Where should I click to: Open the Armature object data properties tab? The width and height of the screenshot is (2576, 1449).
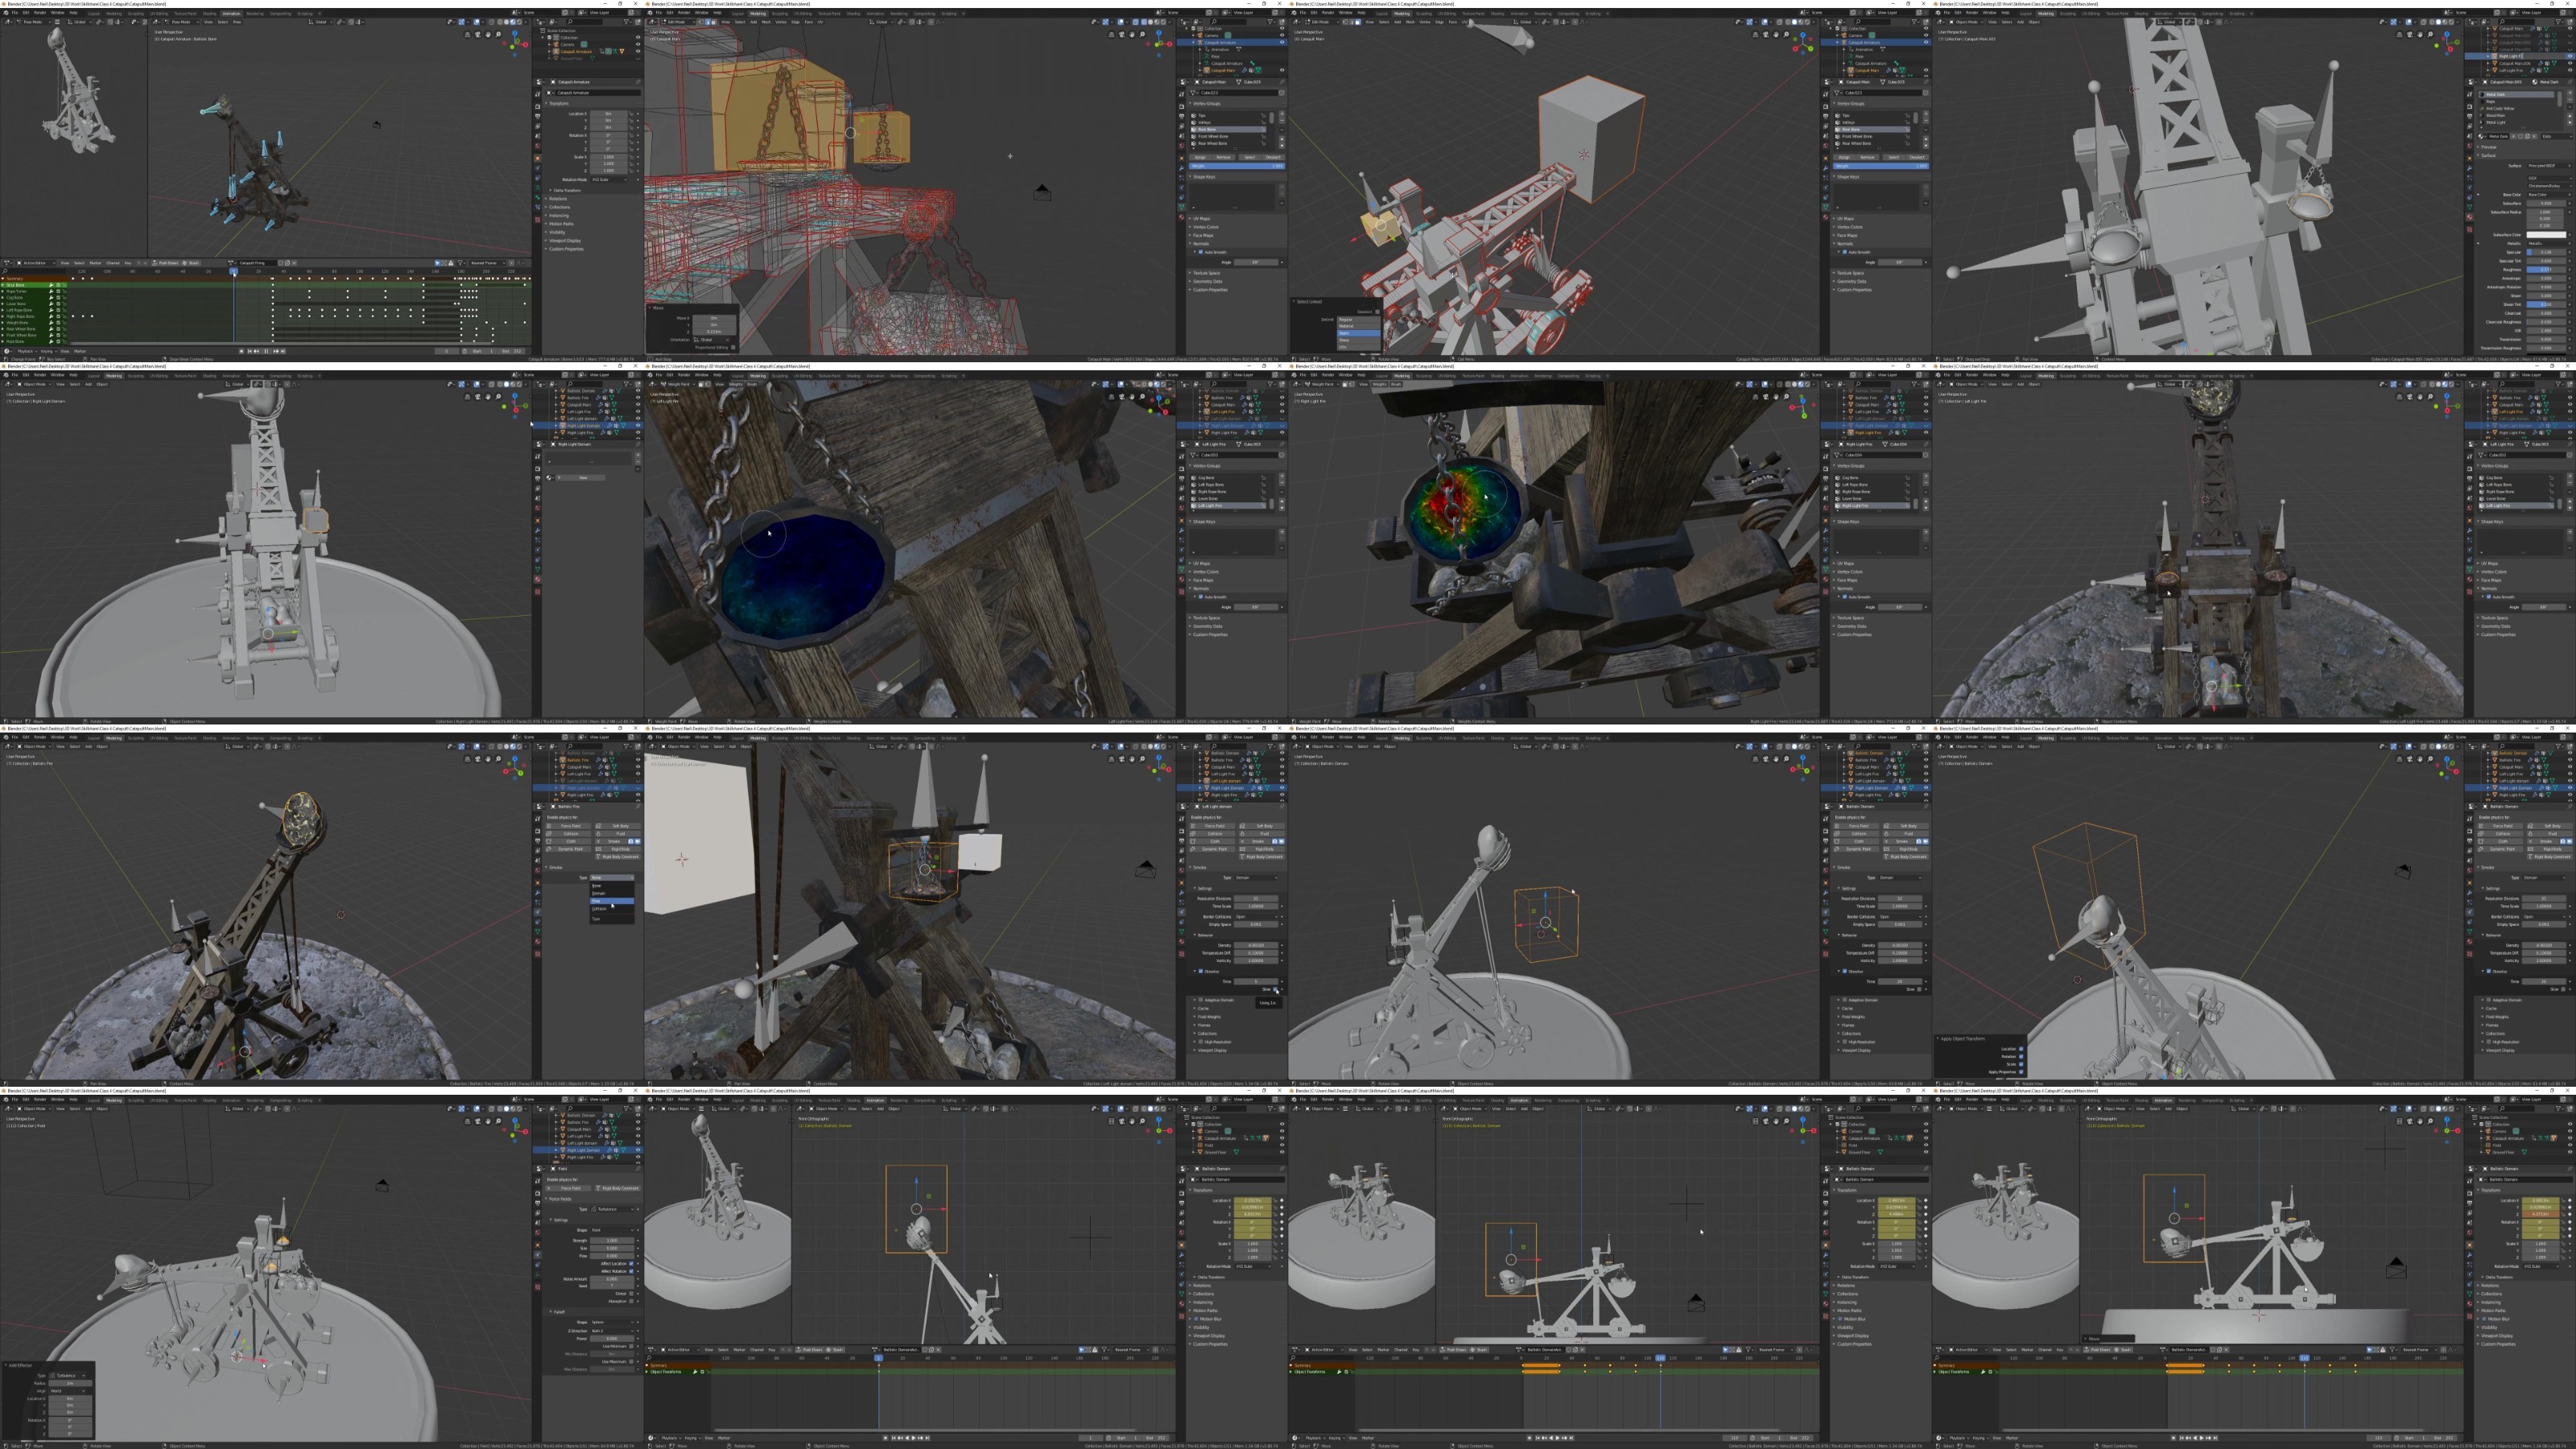coord(538,188)
